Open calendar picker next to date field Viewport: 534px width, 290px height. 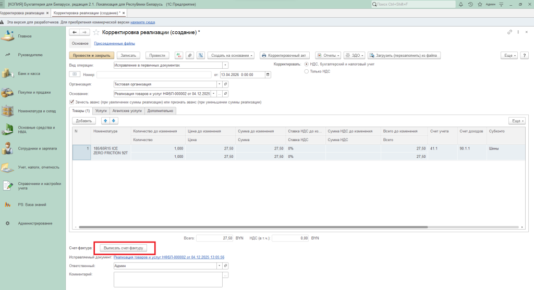(x=268, y=74)
